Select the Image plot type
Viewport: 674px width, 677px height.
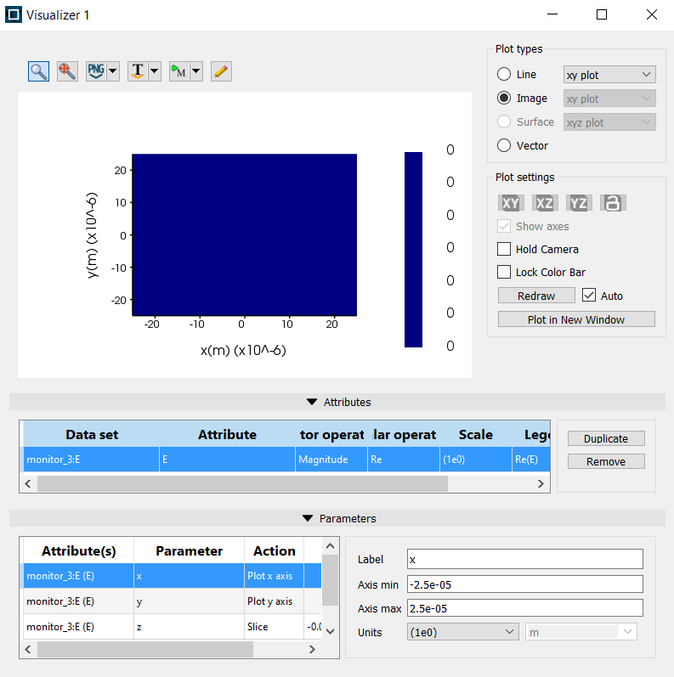[504, 98]
